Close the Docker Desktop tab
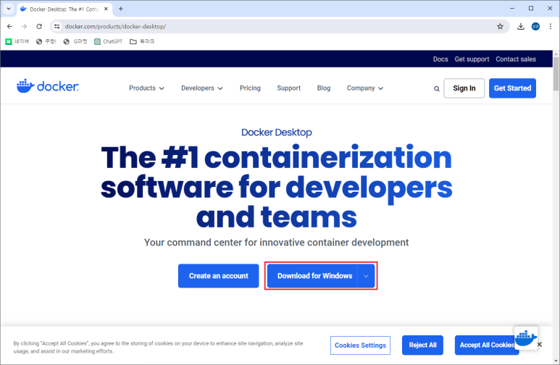 coord(106,9)
